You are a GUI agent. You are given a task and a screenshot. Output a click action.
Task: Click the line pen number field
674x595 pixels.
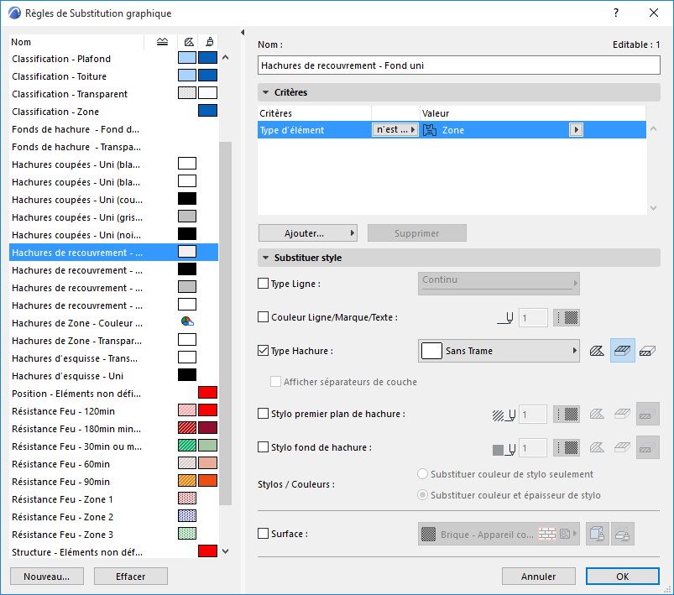click(x=533, y=318)
